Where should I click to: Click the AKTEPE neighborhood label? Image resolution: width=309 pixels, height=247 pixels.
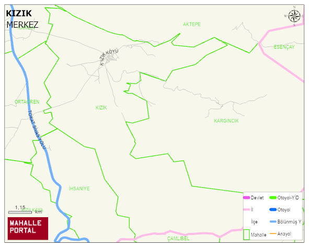[x=192, y=24]
